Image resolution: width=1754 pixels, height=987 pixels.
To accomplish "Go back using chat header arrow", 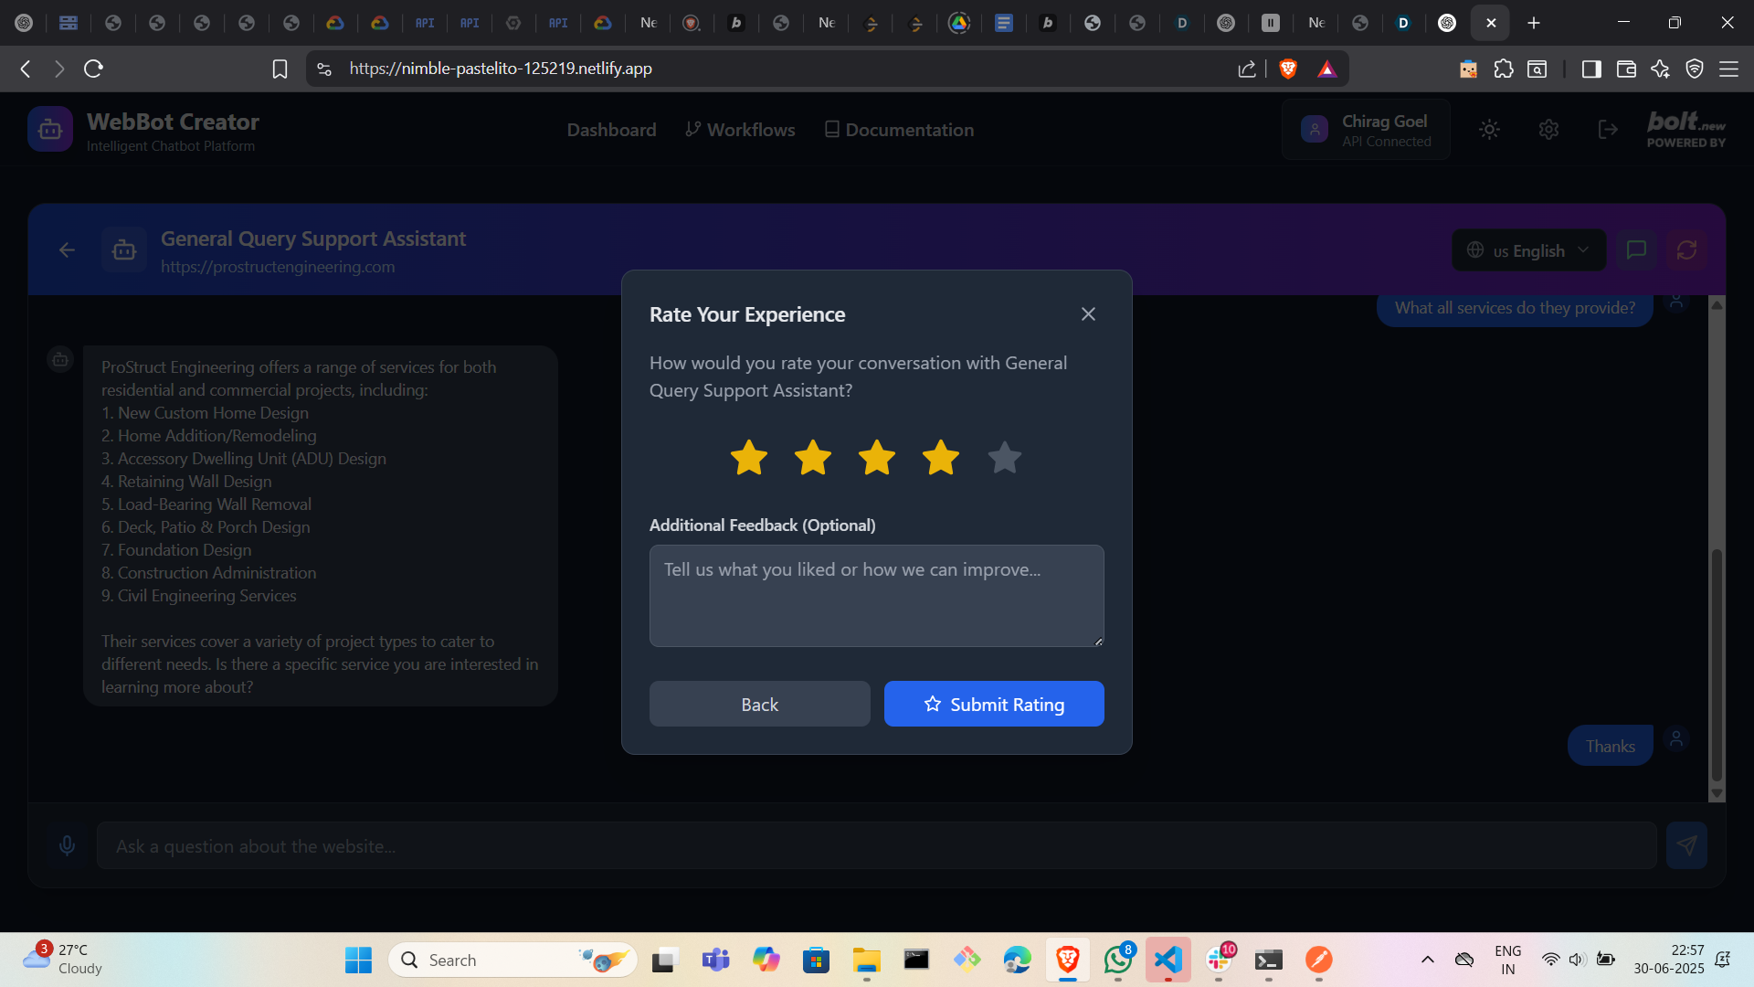I will click(x=67, y=250).
